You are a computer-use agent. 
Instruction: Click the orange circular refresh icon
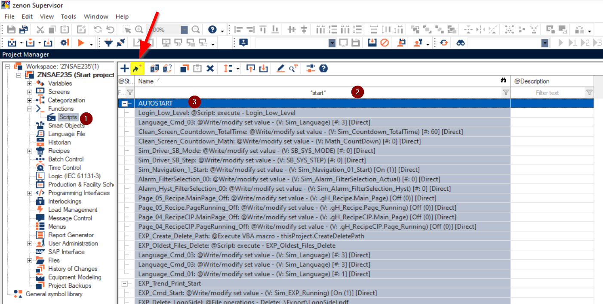[x=444, y=43]
